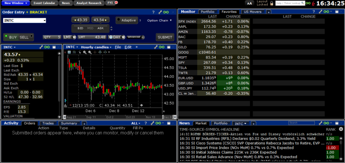Expand the Hourly candles dropdown
The image size is (345, 163).
click(x=96, y=47)
